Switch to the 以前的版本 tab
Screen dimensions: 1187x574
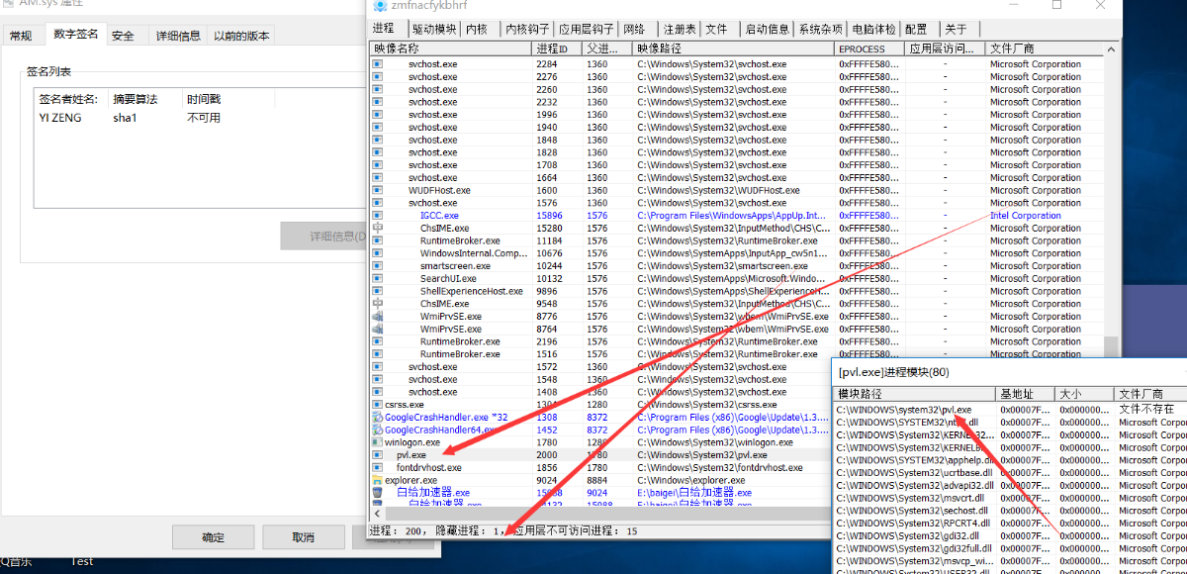point(241,36)
